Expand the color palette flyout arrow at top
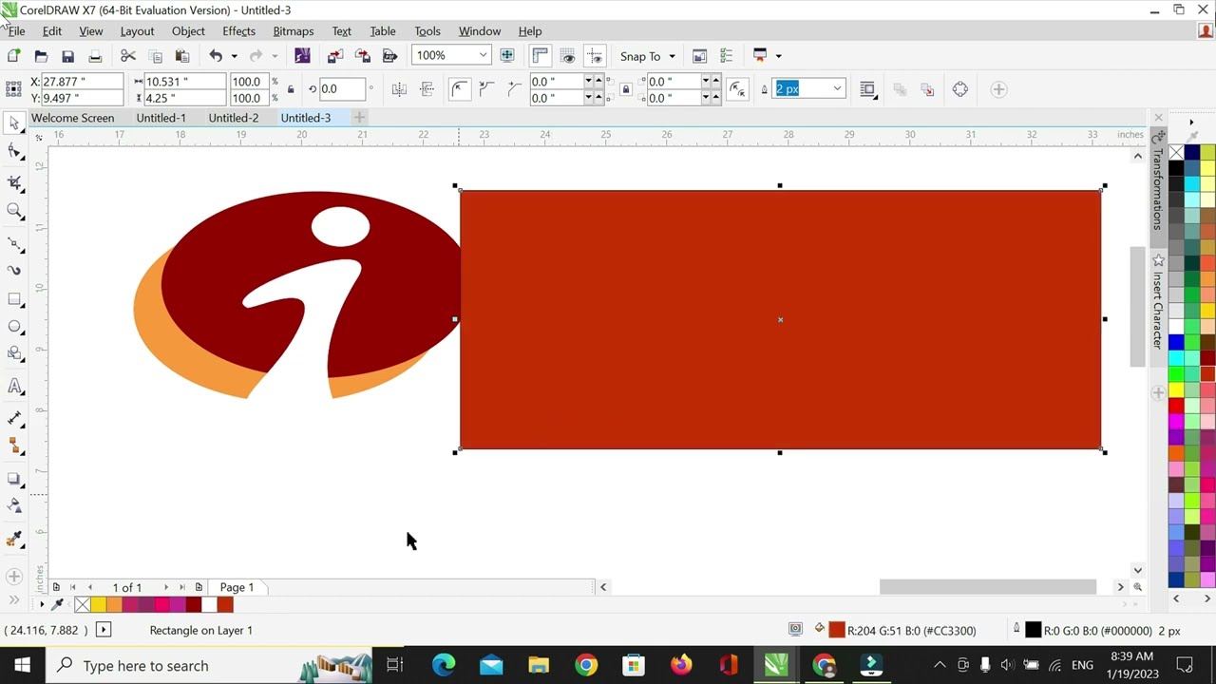This screenshot has height=684, width=1216. coord(1191,122)
